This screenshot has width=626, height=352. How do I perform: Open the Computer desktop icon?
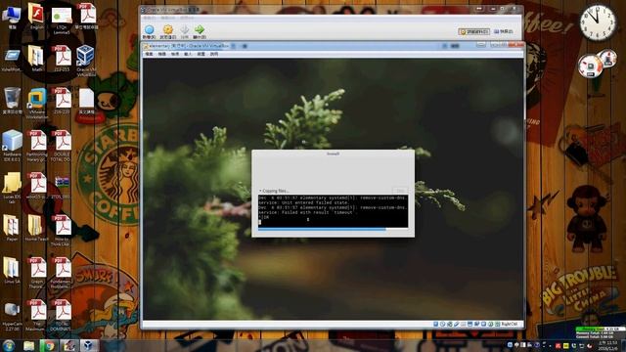click(12, 17)
